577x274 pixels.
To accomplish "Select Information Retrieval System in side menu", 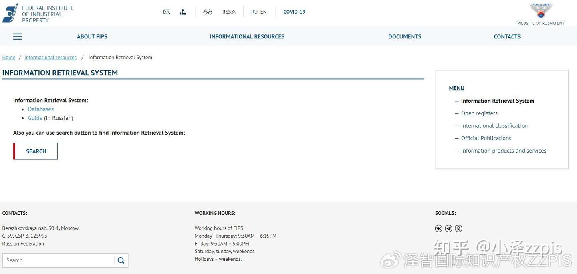I will 498,101.
